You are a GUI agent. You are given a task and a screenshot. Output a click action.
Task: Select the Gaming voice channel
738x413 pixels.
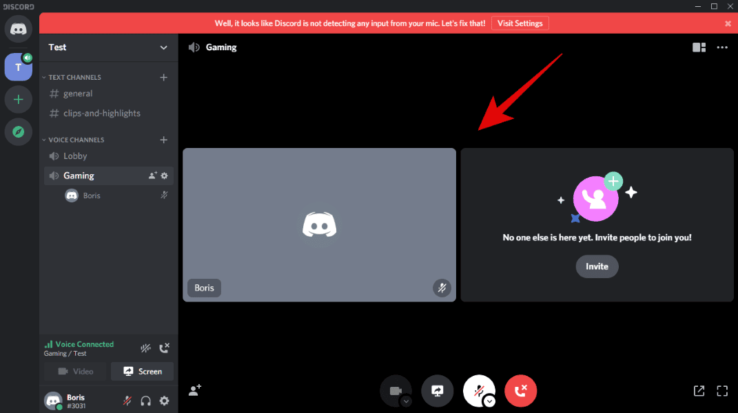pos(109,176)
